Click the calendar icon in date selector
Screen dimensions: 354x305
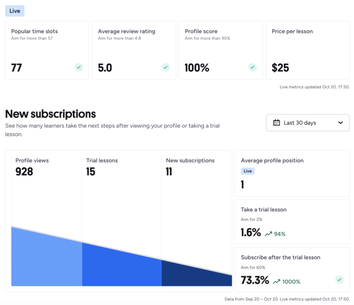click(x=276, y=123)
